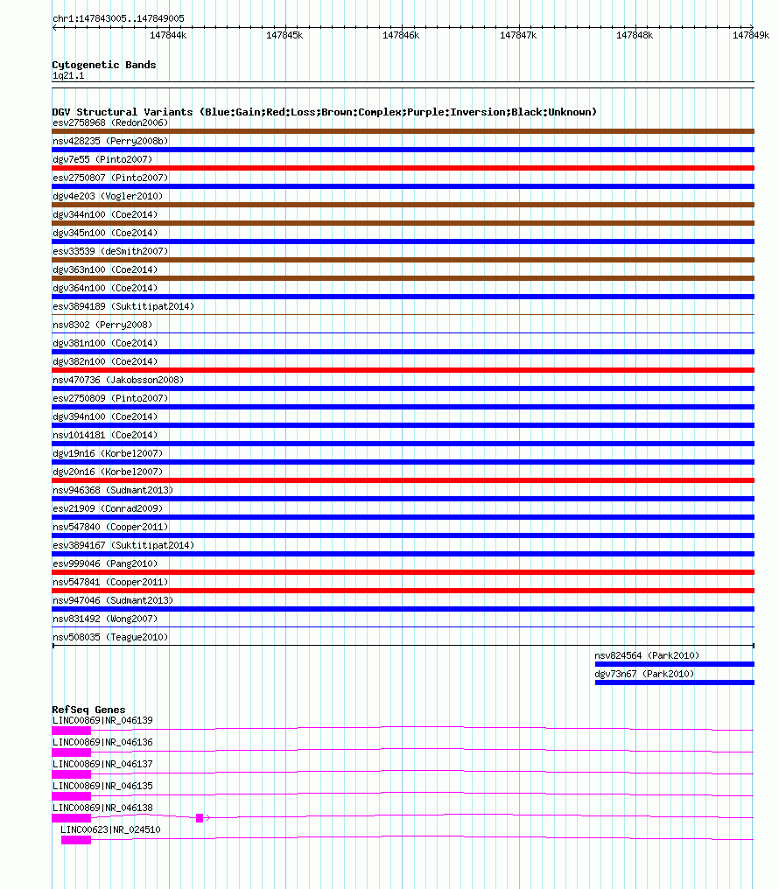This screenshot has width=779, height=889.
Task: Select LINC00869|NR_046138 gene label
Action: pyautogui.click(x=102, y=808)
